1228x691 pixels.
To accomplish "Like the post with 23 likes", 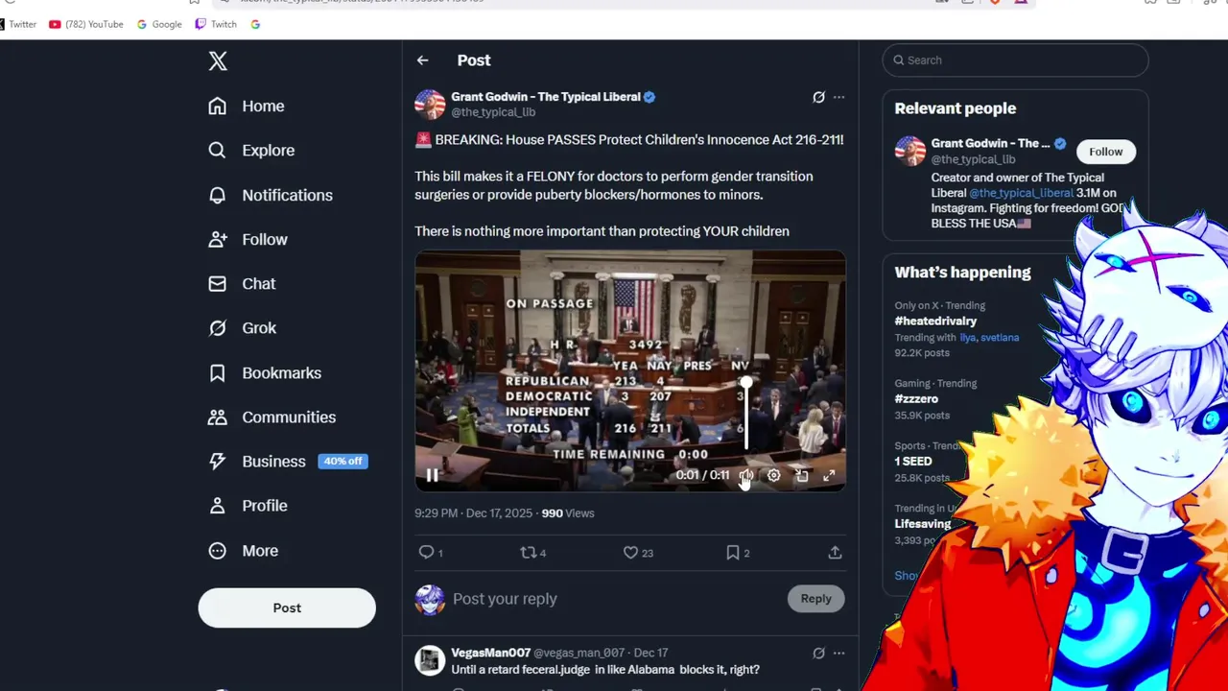I will pos(638,553).
